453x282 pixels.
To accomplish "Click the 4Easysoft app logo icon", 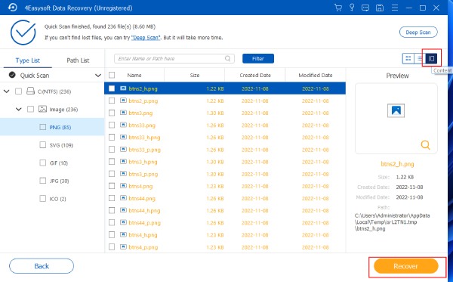I will (x=12, y=8).
